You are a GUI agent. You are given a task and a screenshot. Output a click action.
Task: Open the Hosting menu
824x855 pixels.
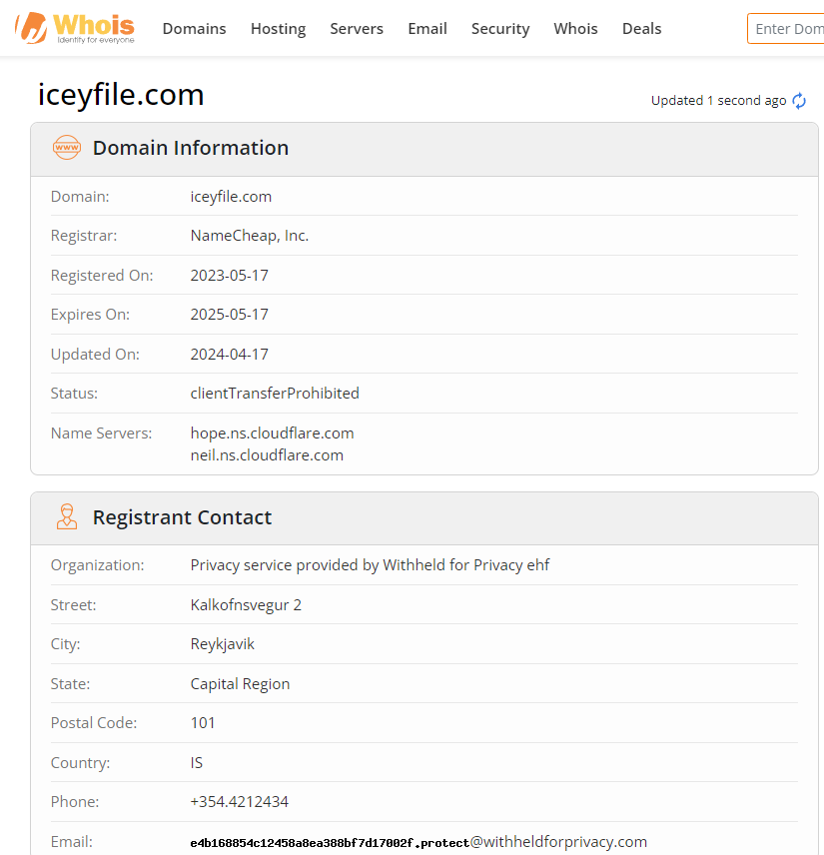tap(278, 28)
